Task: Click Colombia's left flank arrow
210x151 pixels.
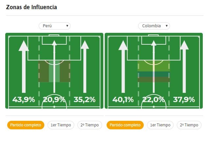Action: [123, 67]
